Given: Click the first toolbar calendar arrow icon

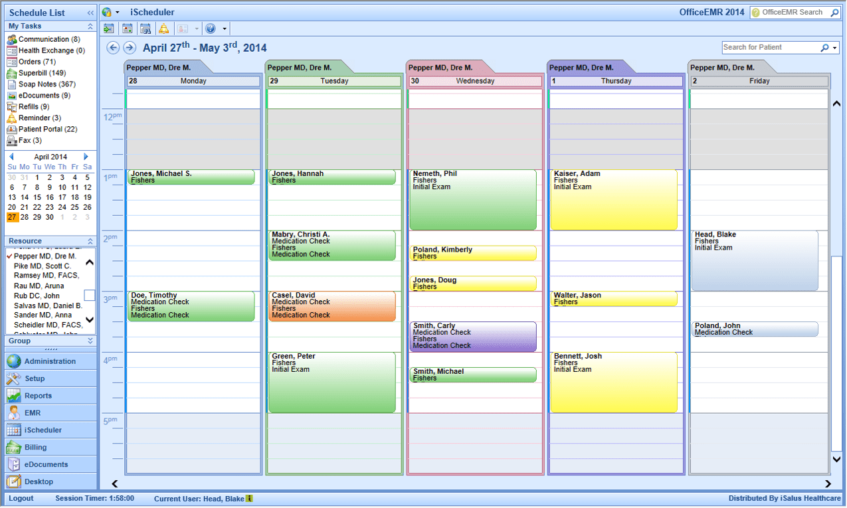Looking at the screenshot, I should [x=109, y=29].
